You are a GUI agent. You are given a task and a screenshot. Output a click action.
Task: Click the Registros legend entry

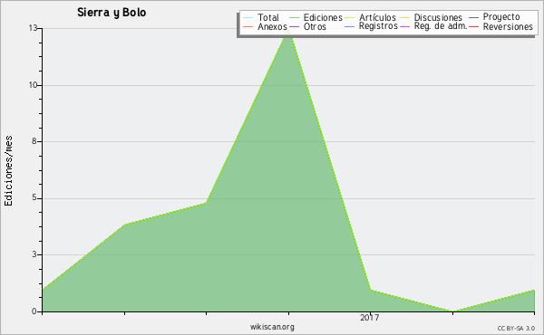tap(371, 26)
